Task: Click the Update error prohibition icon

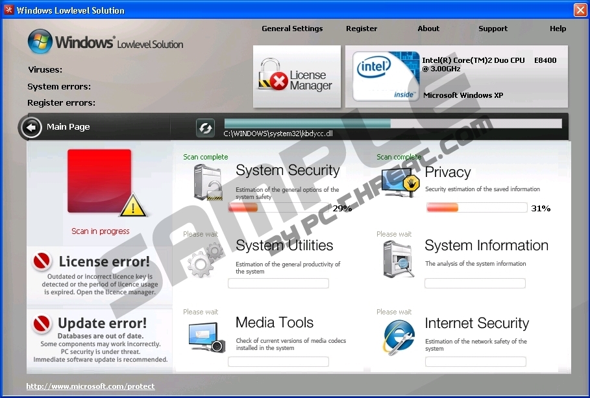Action: click(42, 323)
